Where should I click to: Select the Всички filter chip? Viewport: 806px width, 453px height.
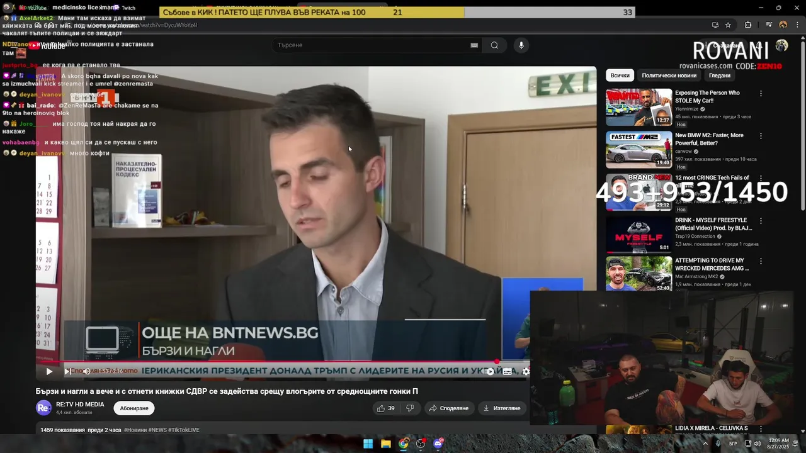[620, 75]
